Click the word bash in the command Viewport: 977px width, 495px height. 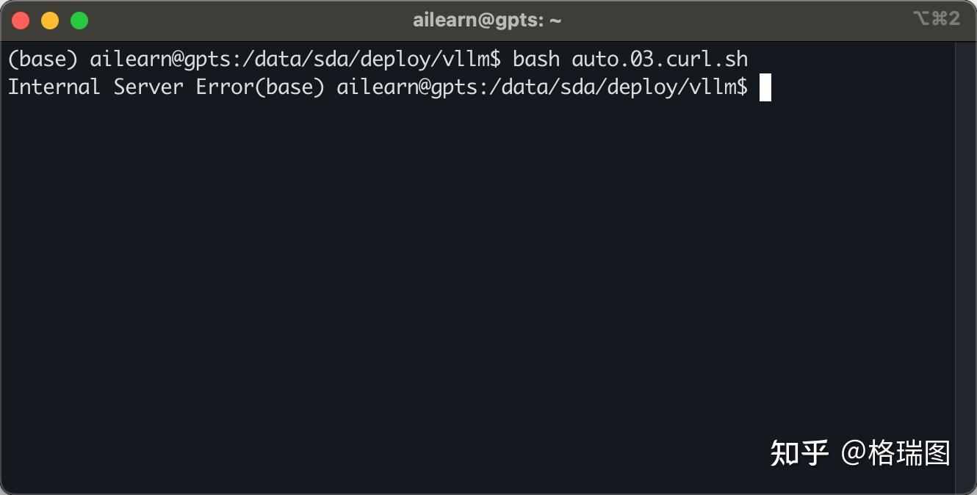(536, 58)
